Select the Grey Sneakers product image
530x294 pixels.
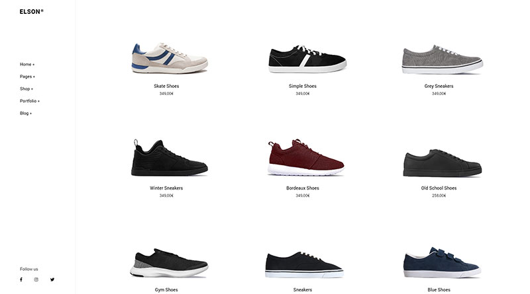(x=442, y=59)
